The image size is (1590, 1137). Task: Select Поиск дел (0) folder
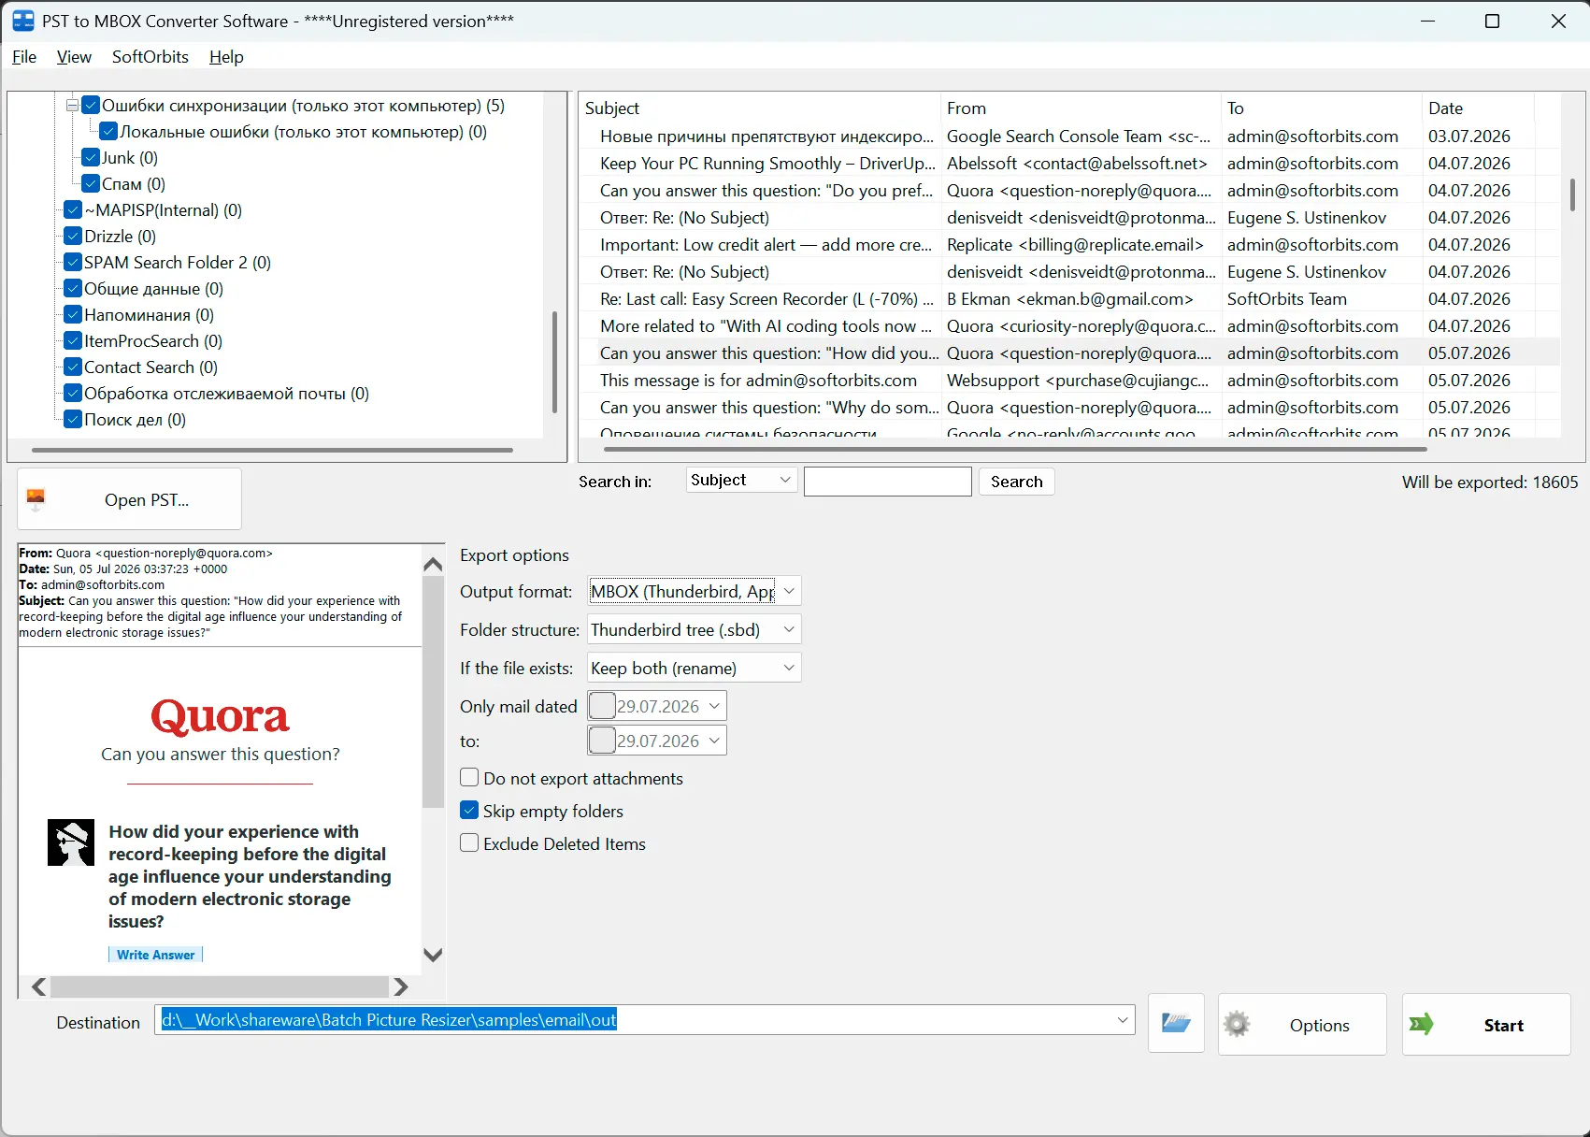pyautogui.click(x=135, y=420)
